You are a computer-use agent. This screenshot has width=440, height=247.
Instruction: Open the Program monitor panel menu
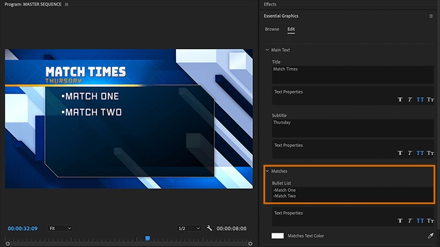coord(66,5)
